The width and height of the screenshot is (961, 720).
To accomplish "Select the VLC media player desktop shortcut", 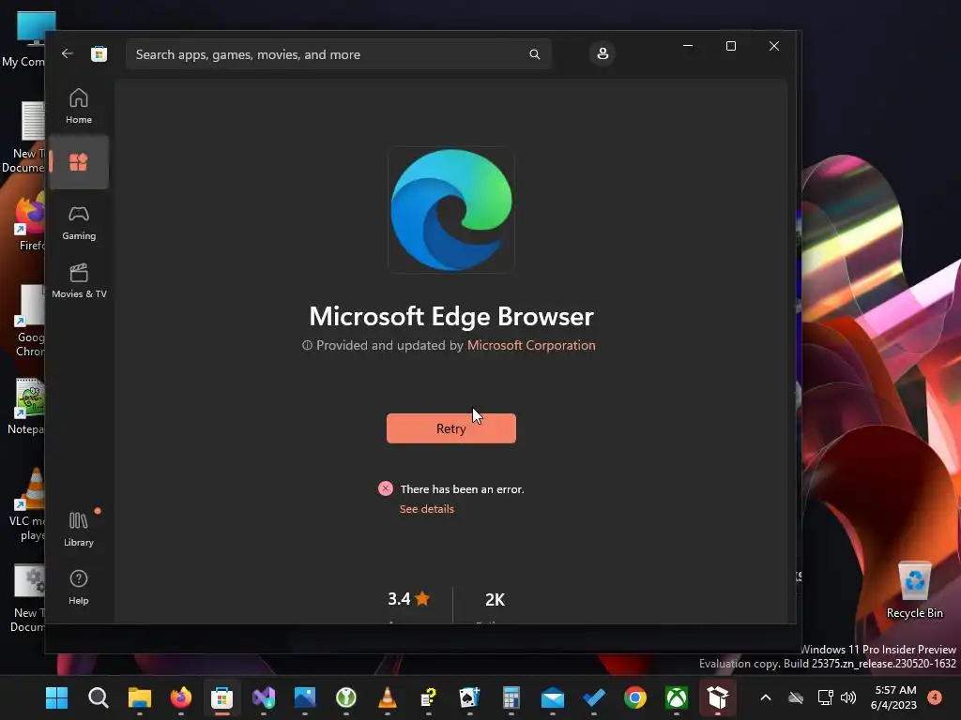I will (24, 505).
